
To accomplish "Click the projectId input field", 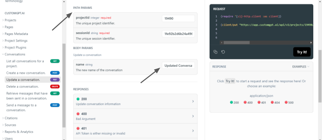I will click(178, 18).
